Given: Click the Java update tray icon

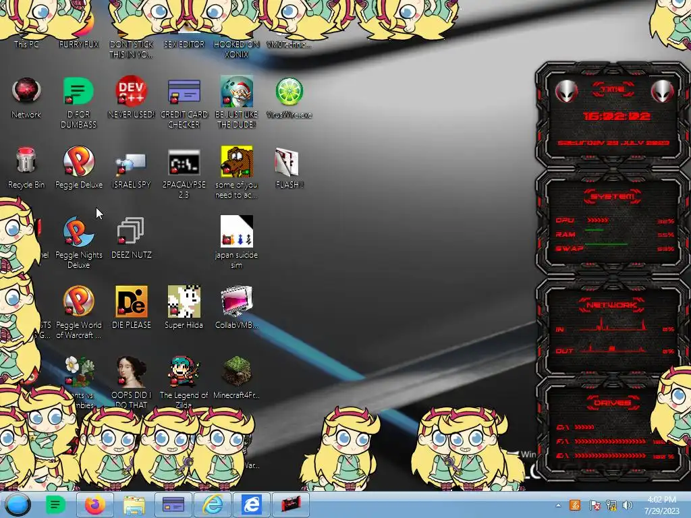Looking at the screenshot, I should click(x=575, y=505).
